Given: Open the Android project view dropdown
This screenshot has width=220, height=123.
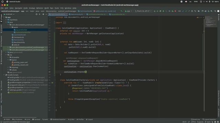Looking at the screenshot, I should tap(9, 14).
